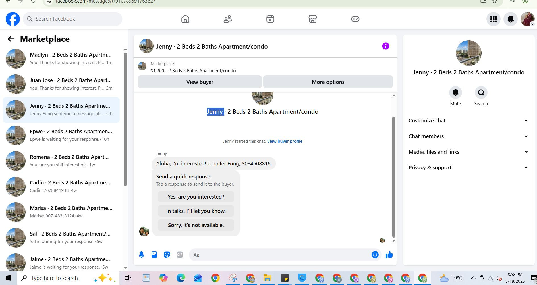Show hidden system tray icons chevron
Viewport: 537px width, 285px height.
pyautogui.click(x=473, y=278)
